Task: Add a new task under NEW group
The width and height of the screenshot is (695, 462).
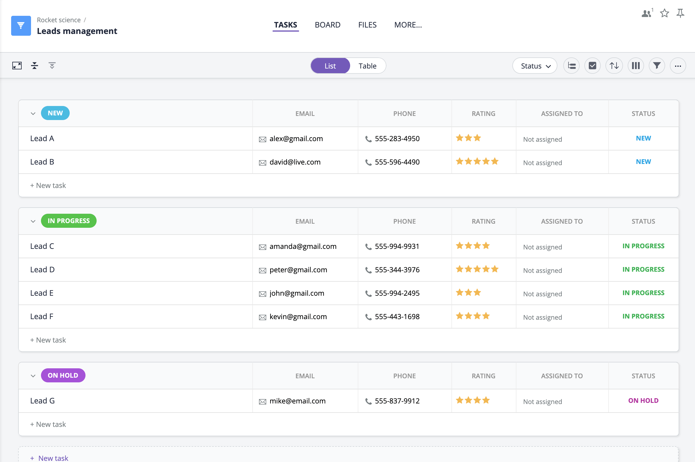Action: click(48, 185)
